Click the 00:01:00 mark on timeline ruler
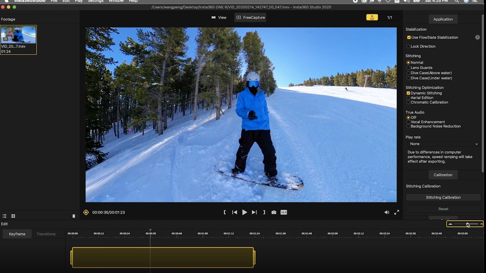Viewport: 486px width, 273px height. pyautogui.click(x=202, y=233)
